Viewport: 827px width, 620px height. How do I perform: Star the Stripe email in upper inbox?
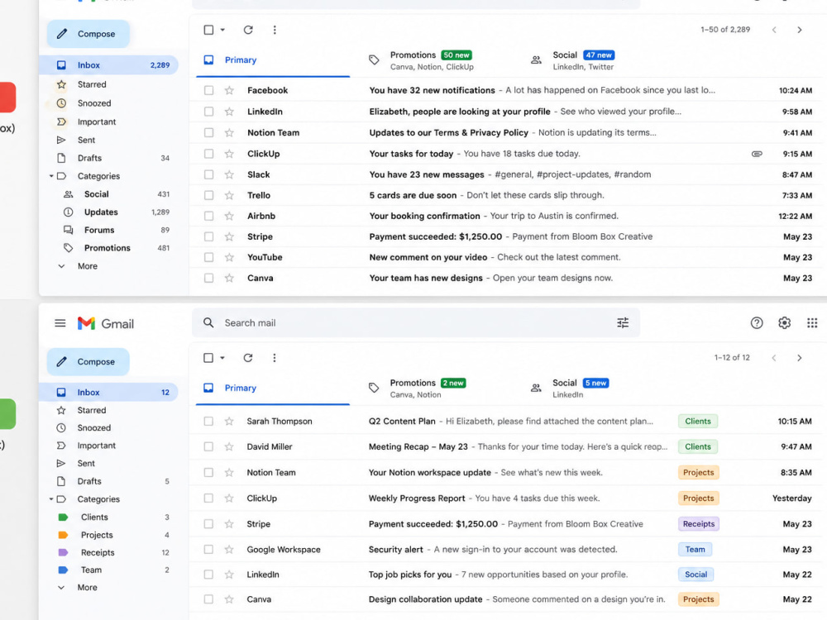point(229,236)
